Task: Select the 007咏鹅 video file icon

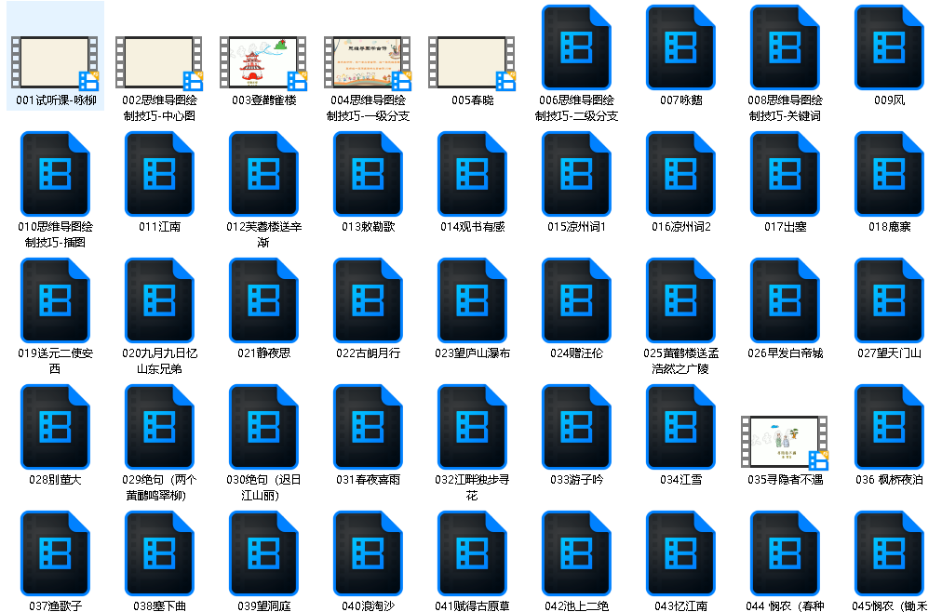Action: [x=680, y=47]
